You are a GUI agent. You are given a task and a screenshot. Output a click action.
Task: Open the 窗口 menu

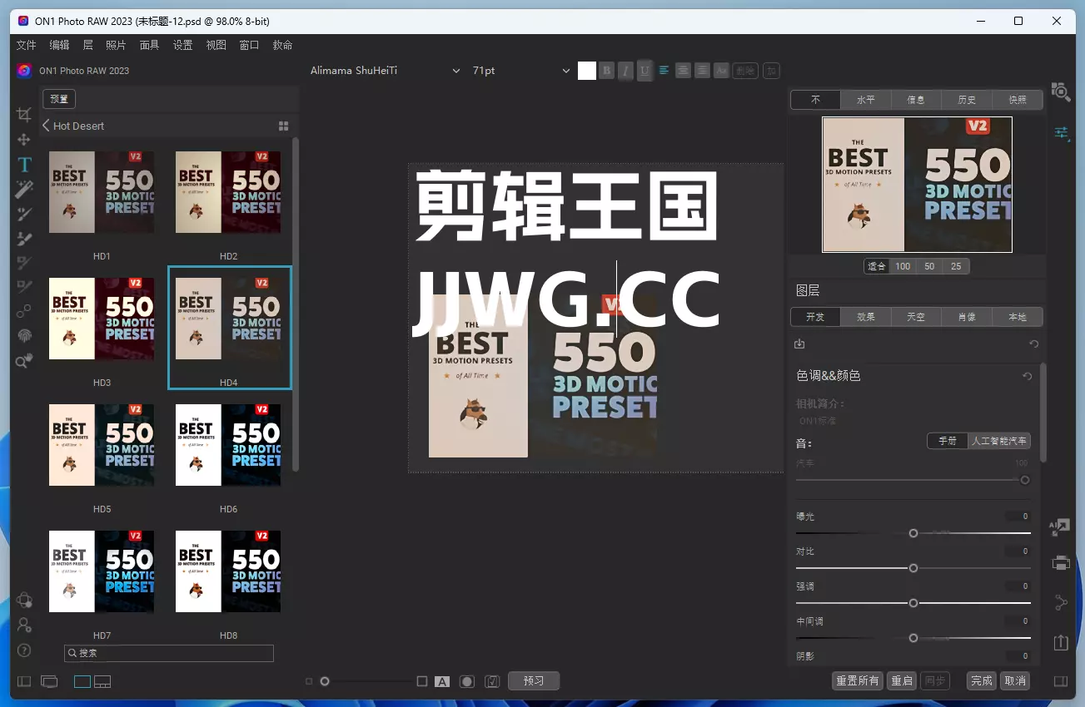pyautogui.click(x=249, y=45)
